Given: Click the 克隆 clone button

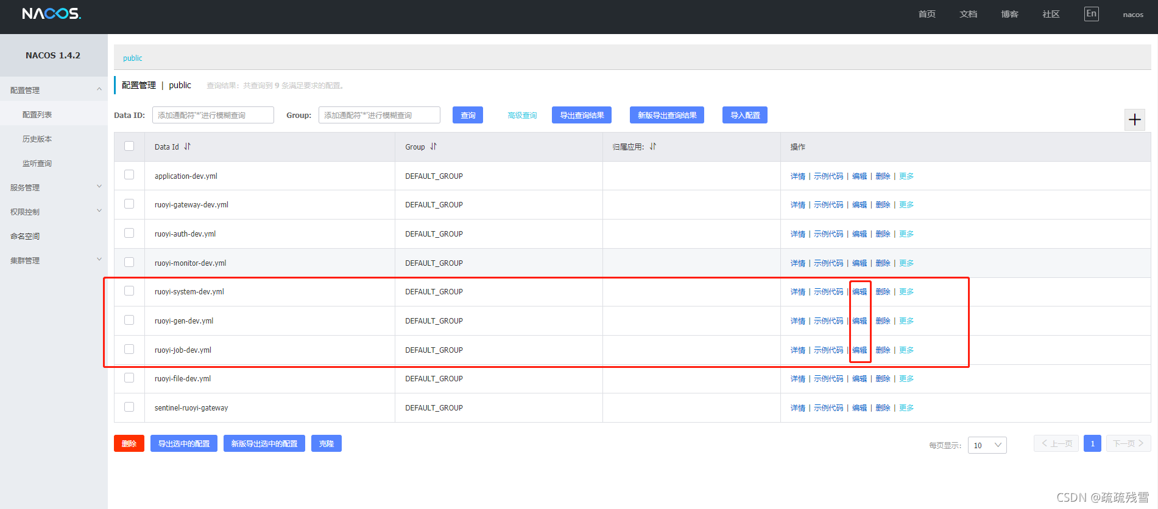Looking at the screenshot, I should (327, 443).
